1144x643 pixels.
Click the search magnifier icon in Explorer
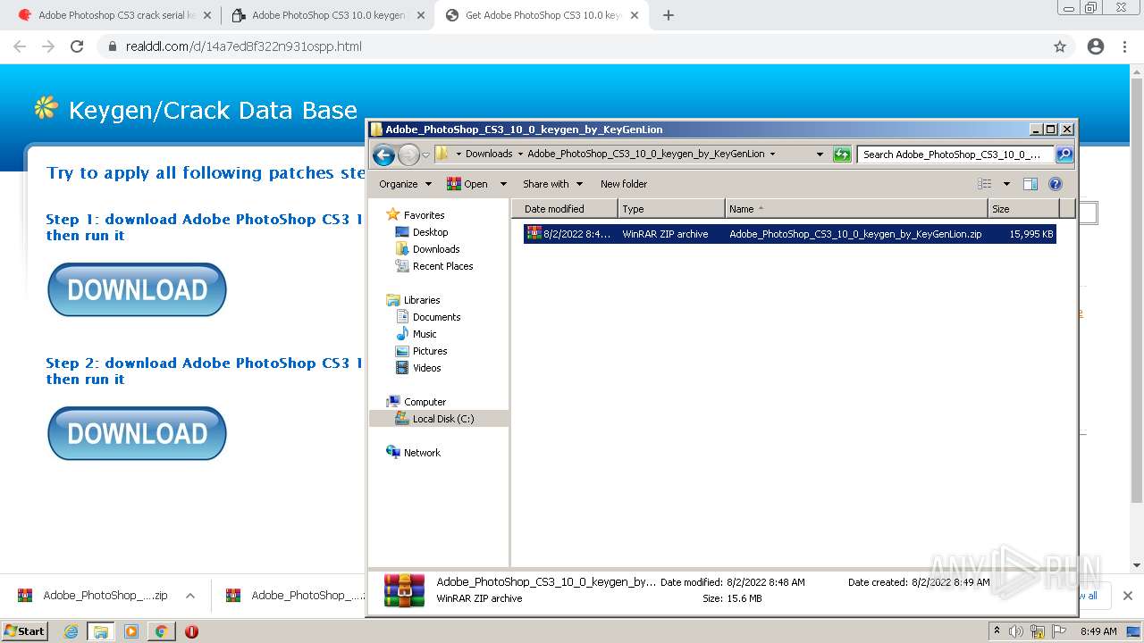pos(1064,154)
